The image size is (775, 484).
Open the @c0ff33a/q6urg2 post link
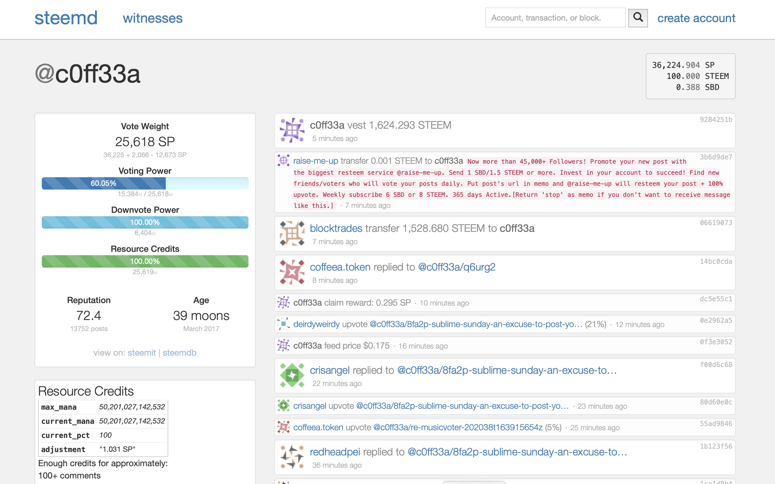457,267
